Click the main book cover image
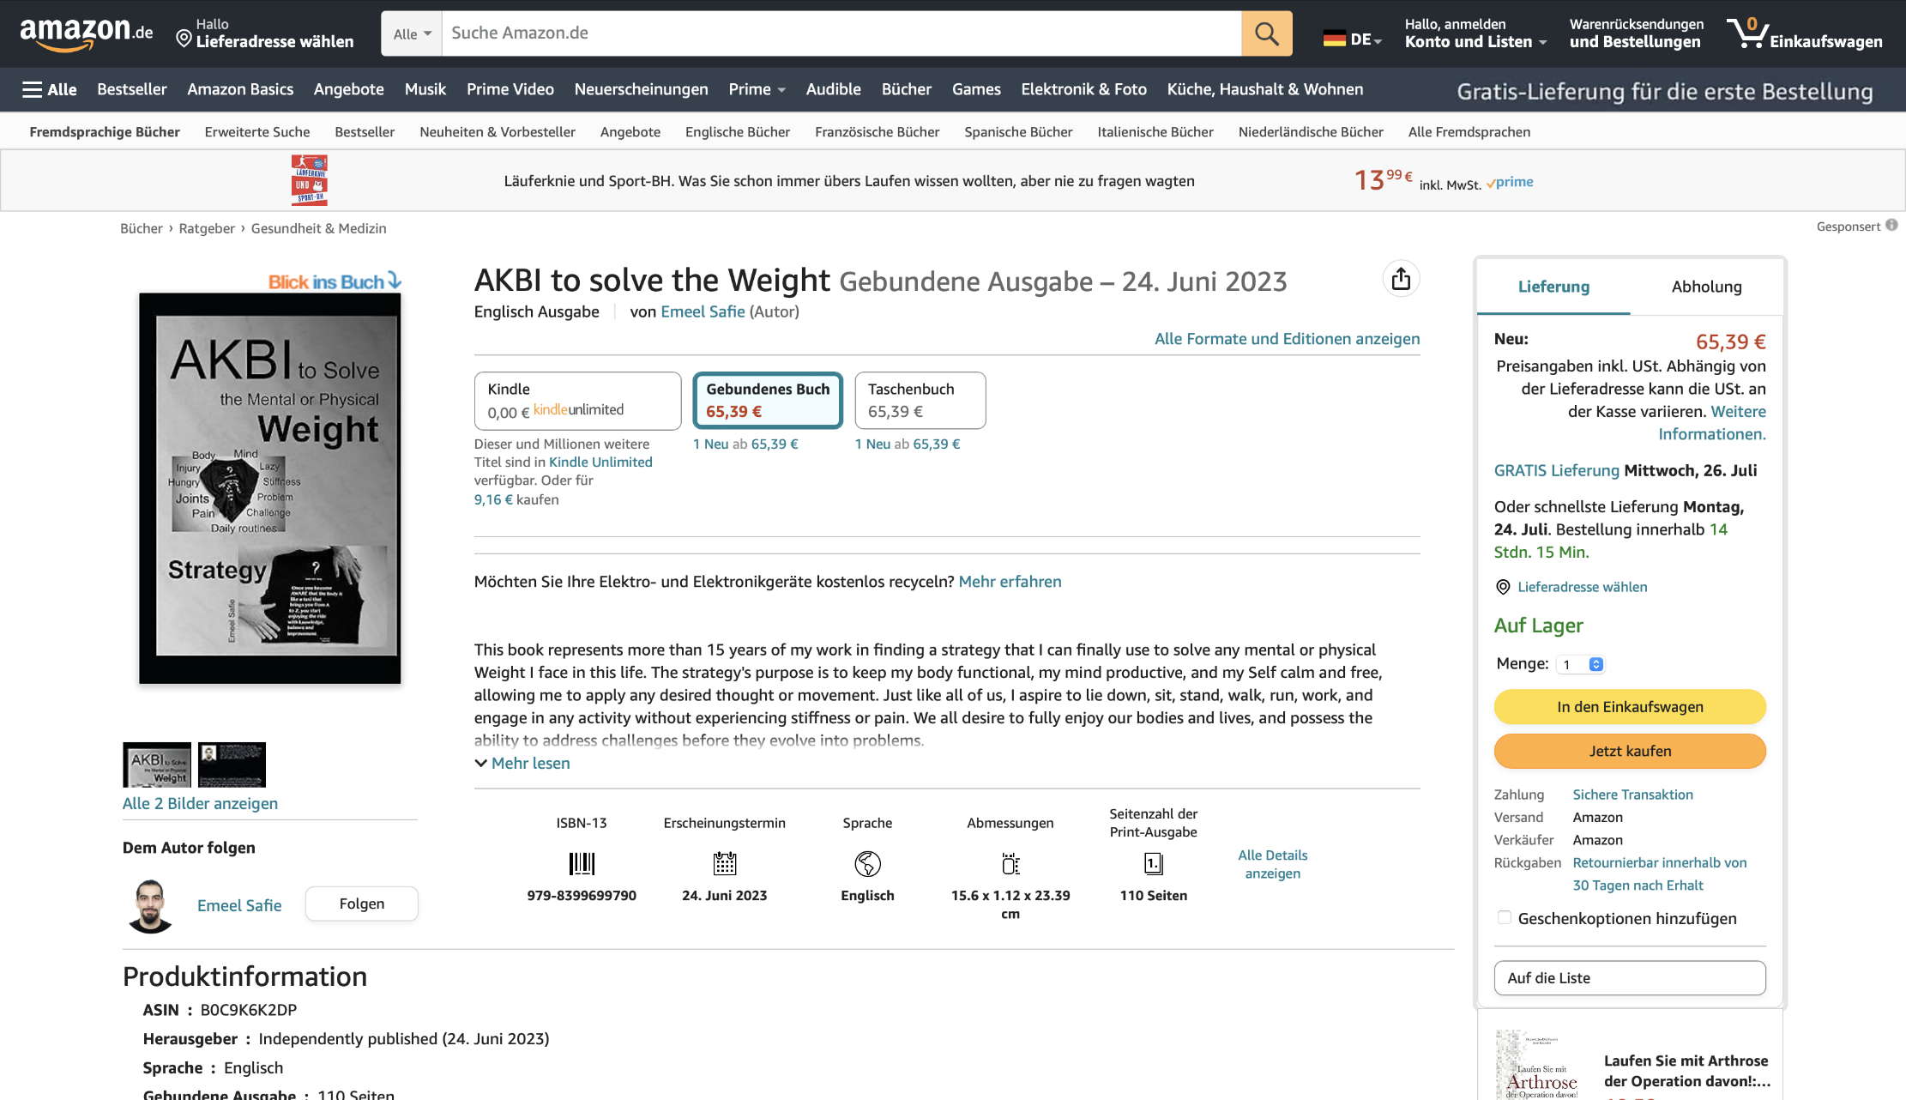Viewport: 1906px width, 1100px height. [x=270, y=488]
